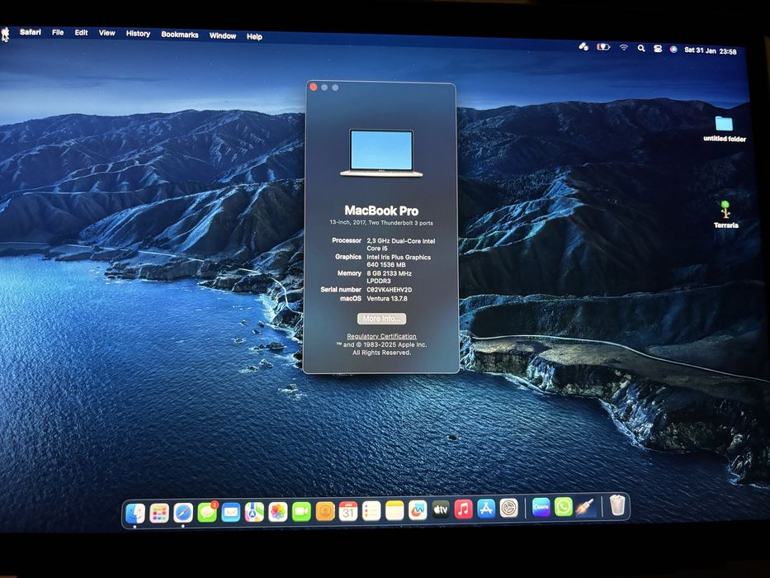Open System Settings gear in dock
770x578 pixels.
509,508
